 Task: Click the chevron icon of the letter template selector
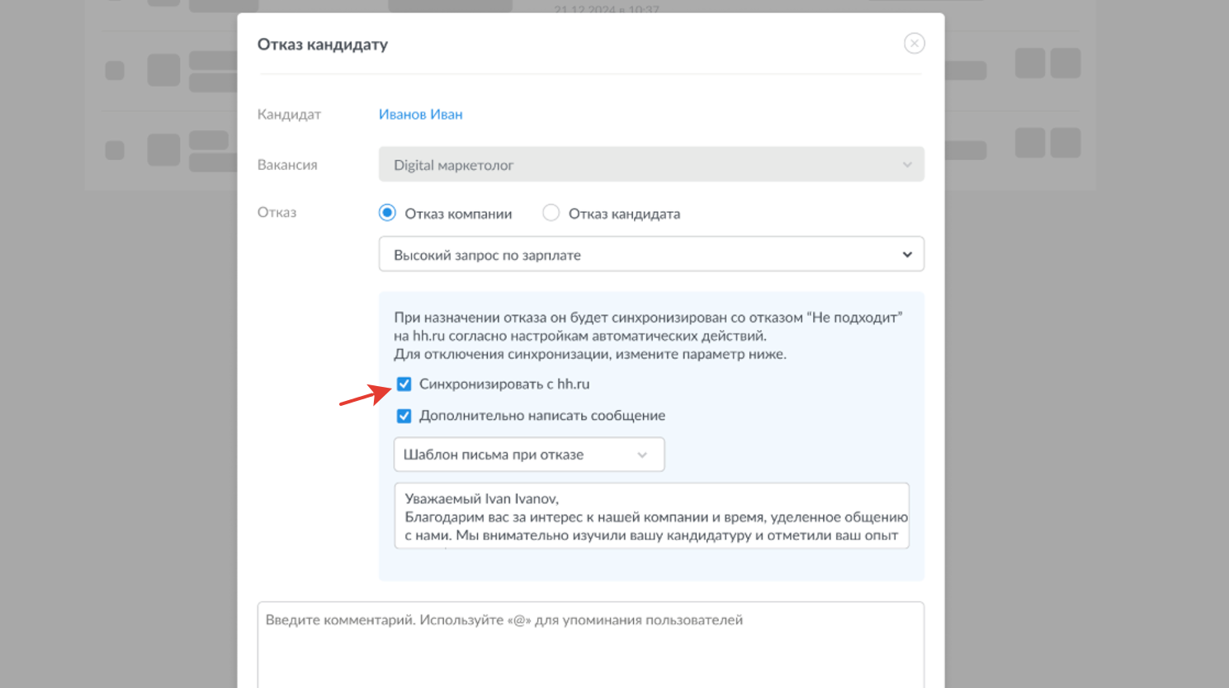(642, 455)
